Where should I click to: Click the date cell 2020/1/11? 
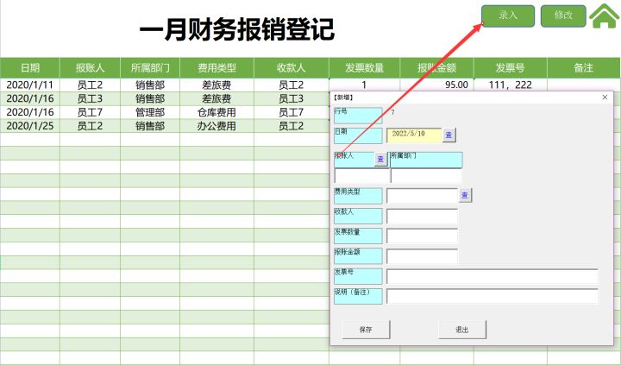[30, 85]
